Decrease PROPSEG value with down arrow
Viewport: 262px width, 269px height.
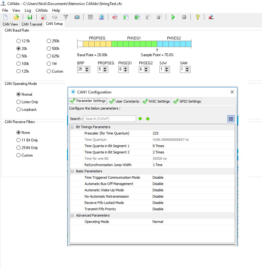tap(105, 70)
